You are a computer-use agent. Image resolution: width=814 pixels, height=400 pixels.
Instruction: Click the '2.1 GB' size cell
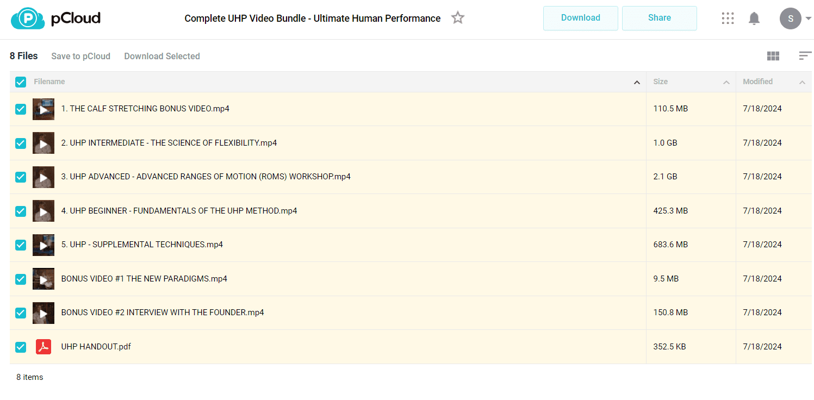click(666, 177)
